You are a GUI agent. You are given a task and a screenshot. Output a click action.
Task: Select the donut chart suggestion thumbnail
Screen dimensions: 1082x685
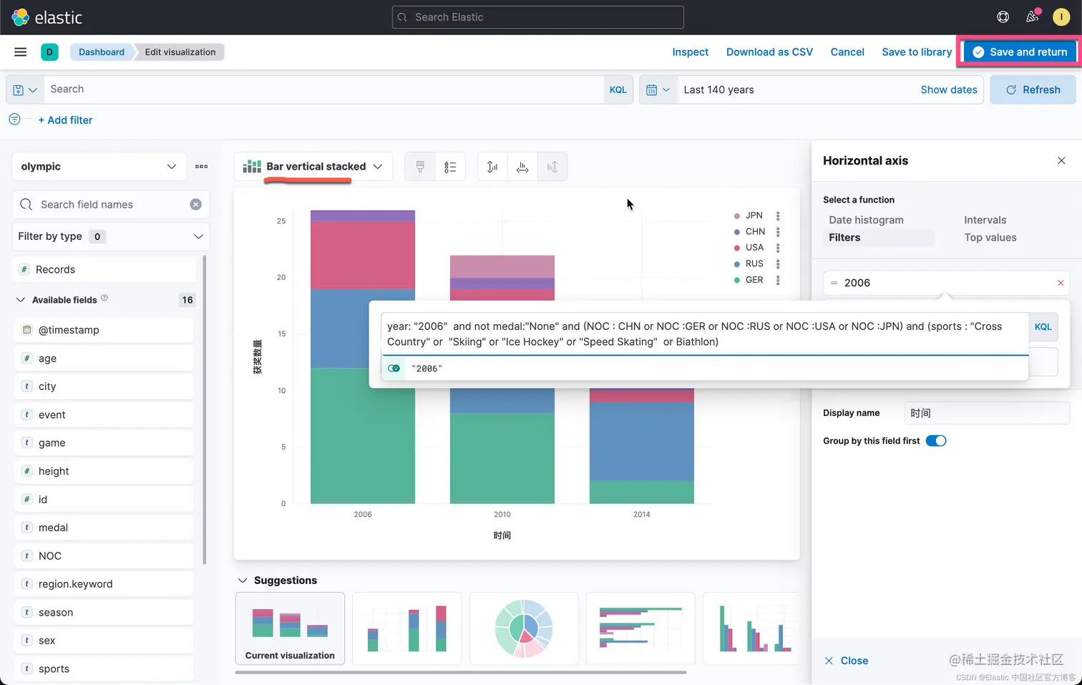524,628
